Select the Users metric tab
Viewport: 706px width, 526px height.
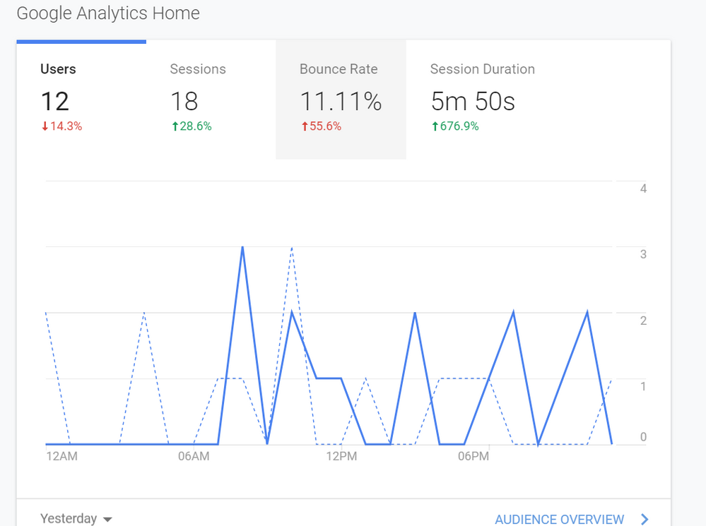81,99
